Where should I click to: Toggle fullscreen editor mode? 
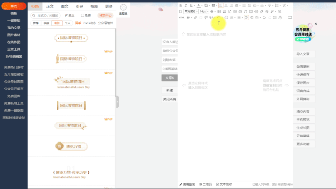(290, 17)
